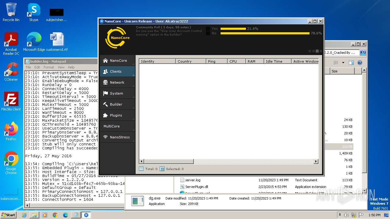Open CCleaner desktop shortcut
Viewport: 390px width, 219px height.
pos(11,72)
